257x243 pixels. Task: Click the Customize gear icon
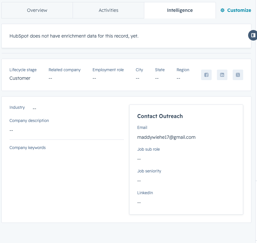pos(222,10)
